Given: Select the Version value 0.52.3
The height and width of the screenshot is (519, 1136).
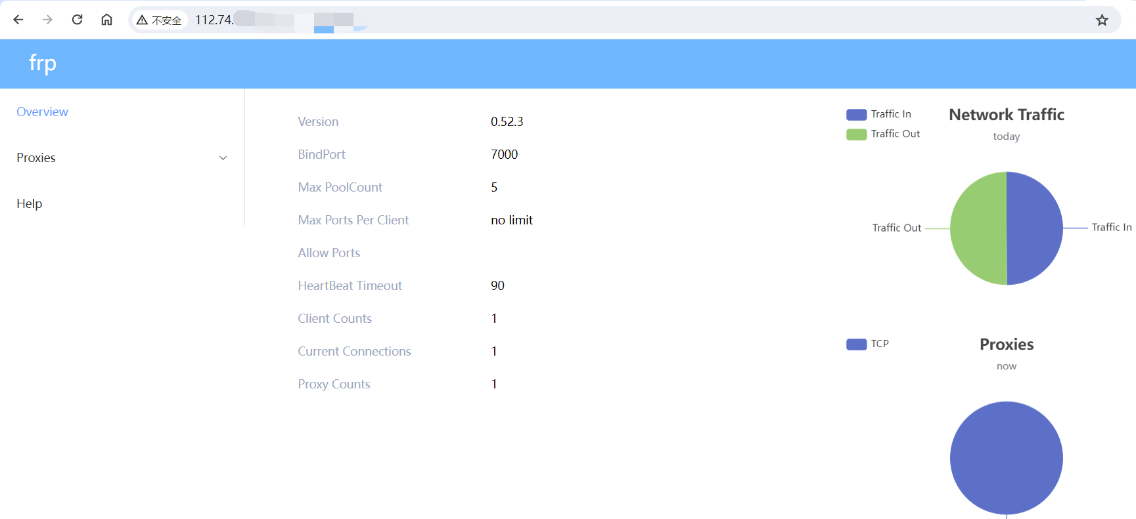Looking at the screenshot, I should (x=507, y=121).
